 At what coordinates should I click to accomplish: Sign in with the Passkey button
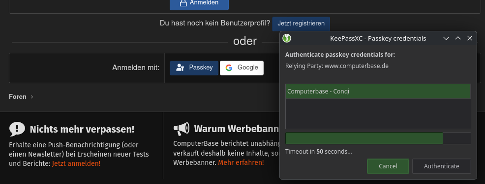(x=194, y=68)
